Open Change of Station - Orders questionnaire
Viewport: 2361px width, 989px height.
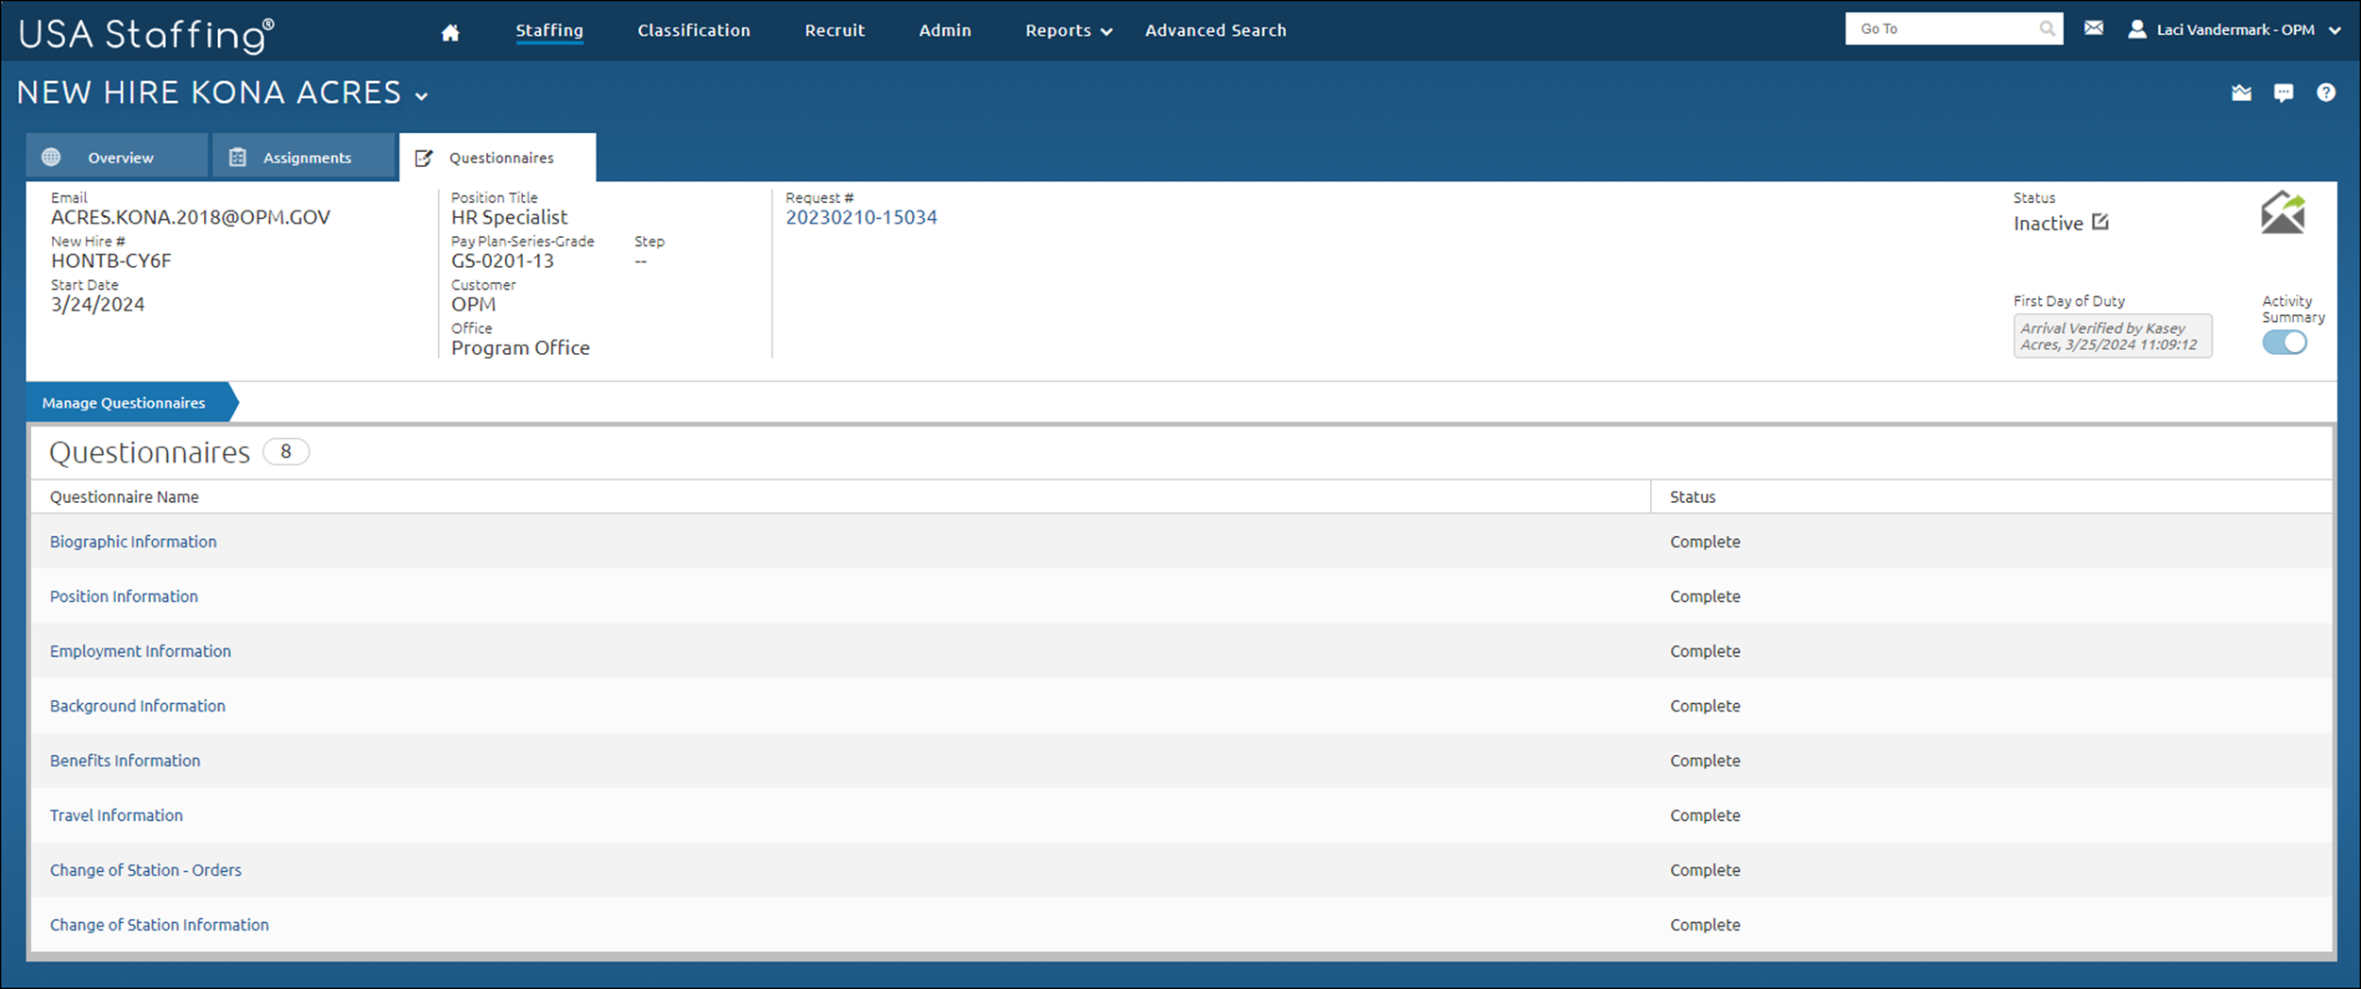(x=145, y=870)
